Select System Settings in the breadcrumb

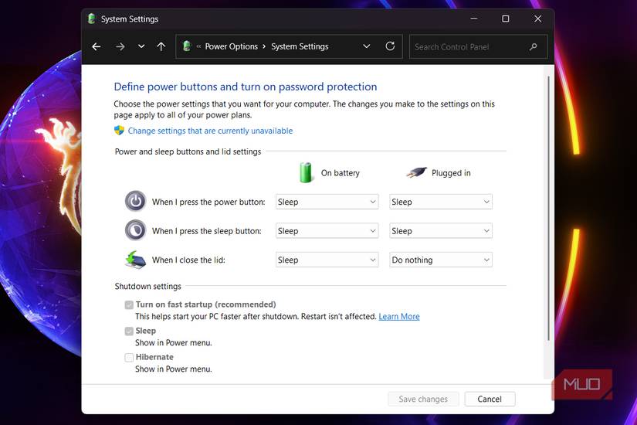[300, 46]
